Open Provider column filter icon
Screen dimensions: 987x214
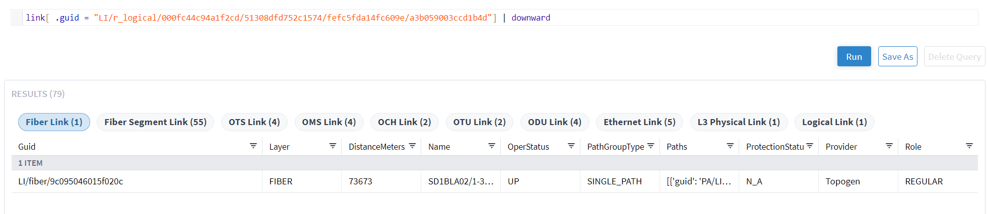coord(889,146)
